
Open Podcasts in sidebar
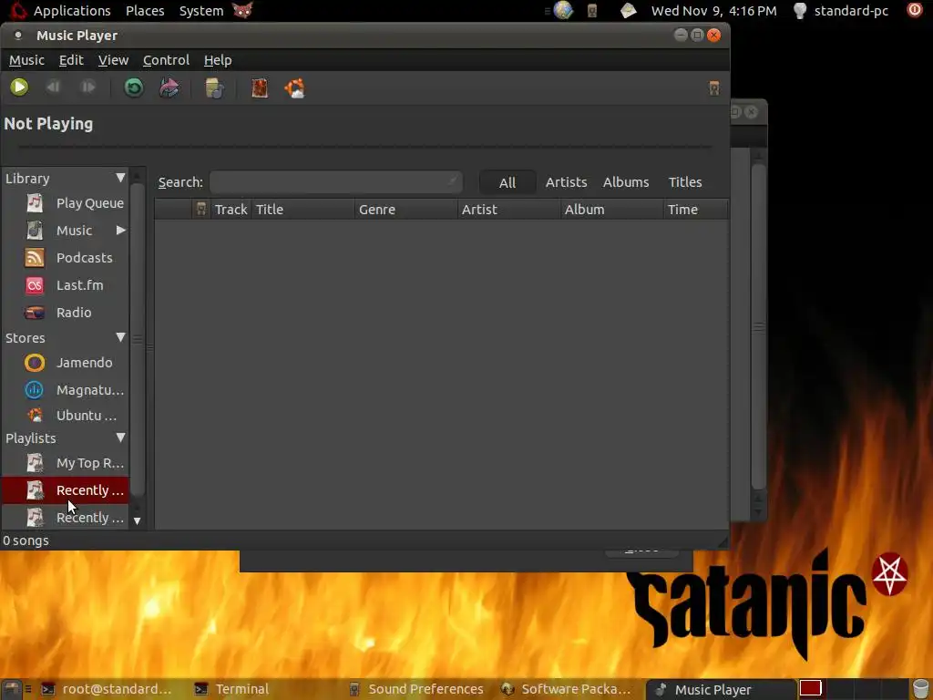click(x=66, y=258)
